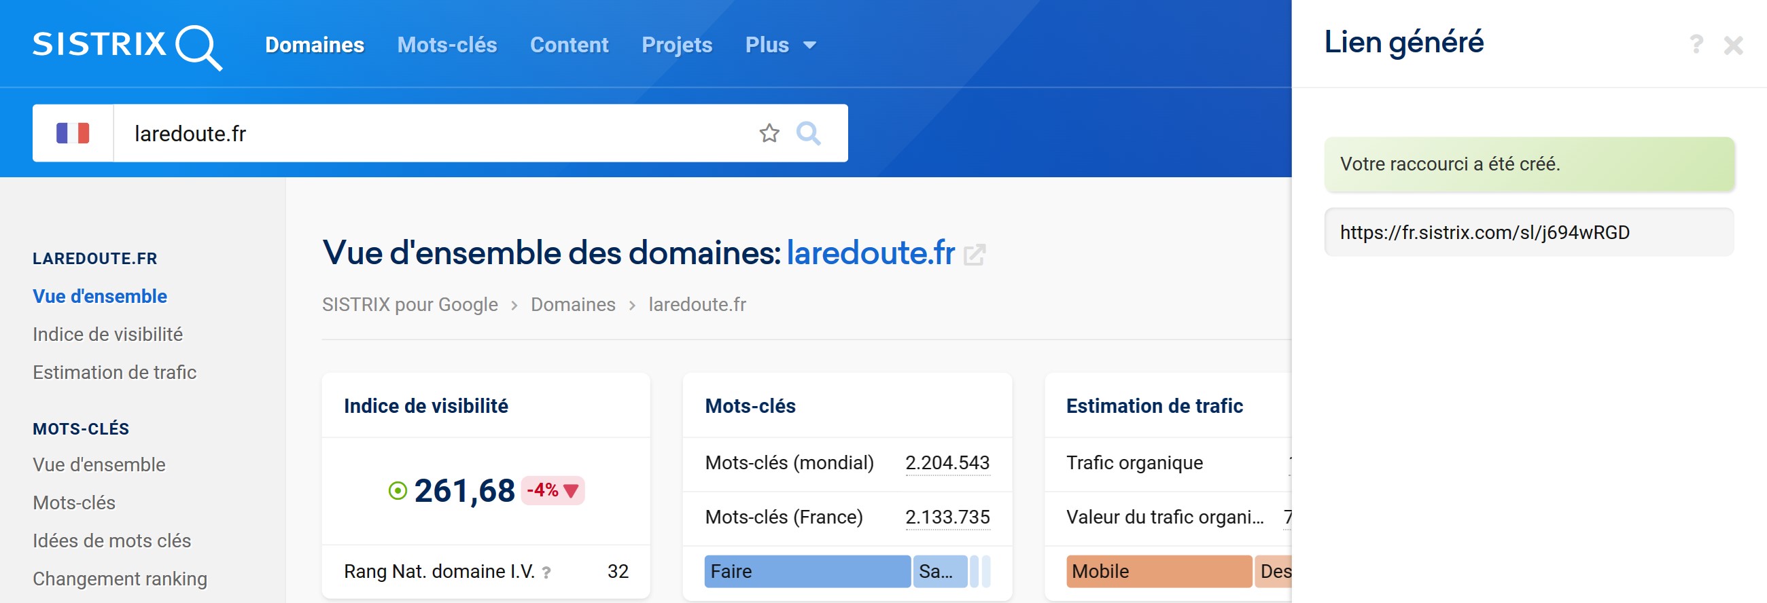Open the Content menu
1767x603 pixels.
pos(569,45)
